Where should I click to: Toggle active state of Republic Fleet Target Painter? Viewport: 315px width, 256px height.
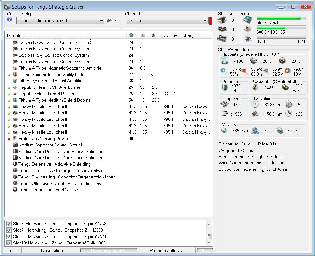(9, 94)
